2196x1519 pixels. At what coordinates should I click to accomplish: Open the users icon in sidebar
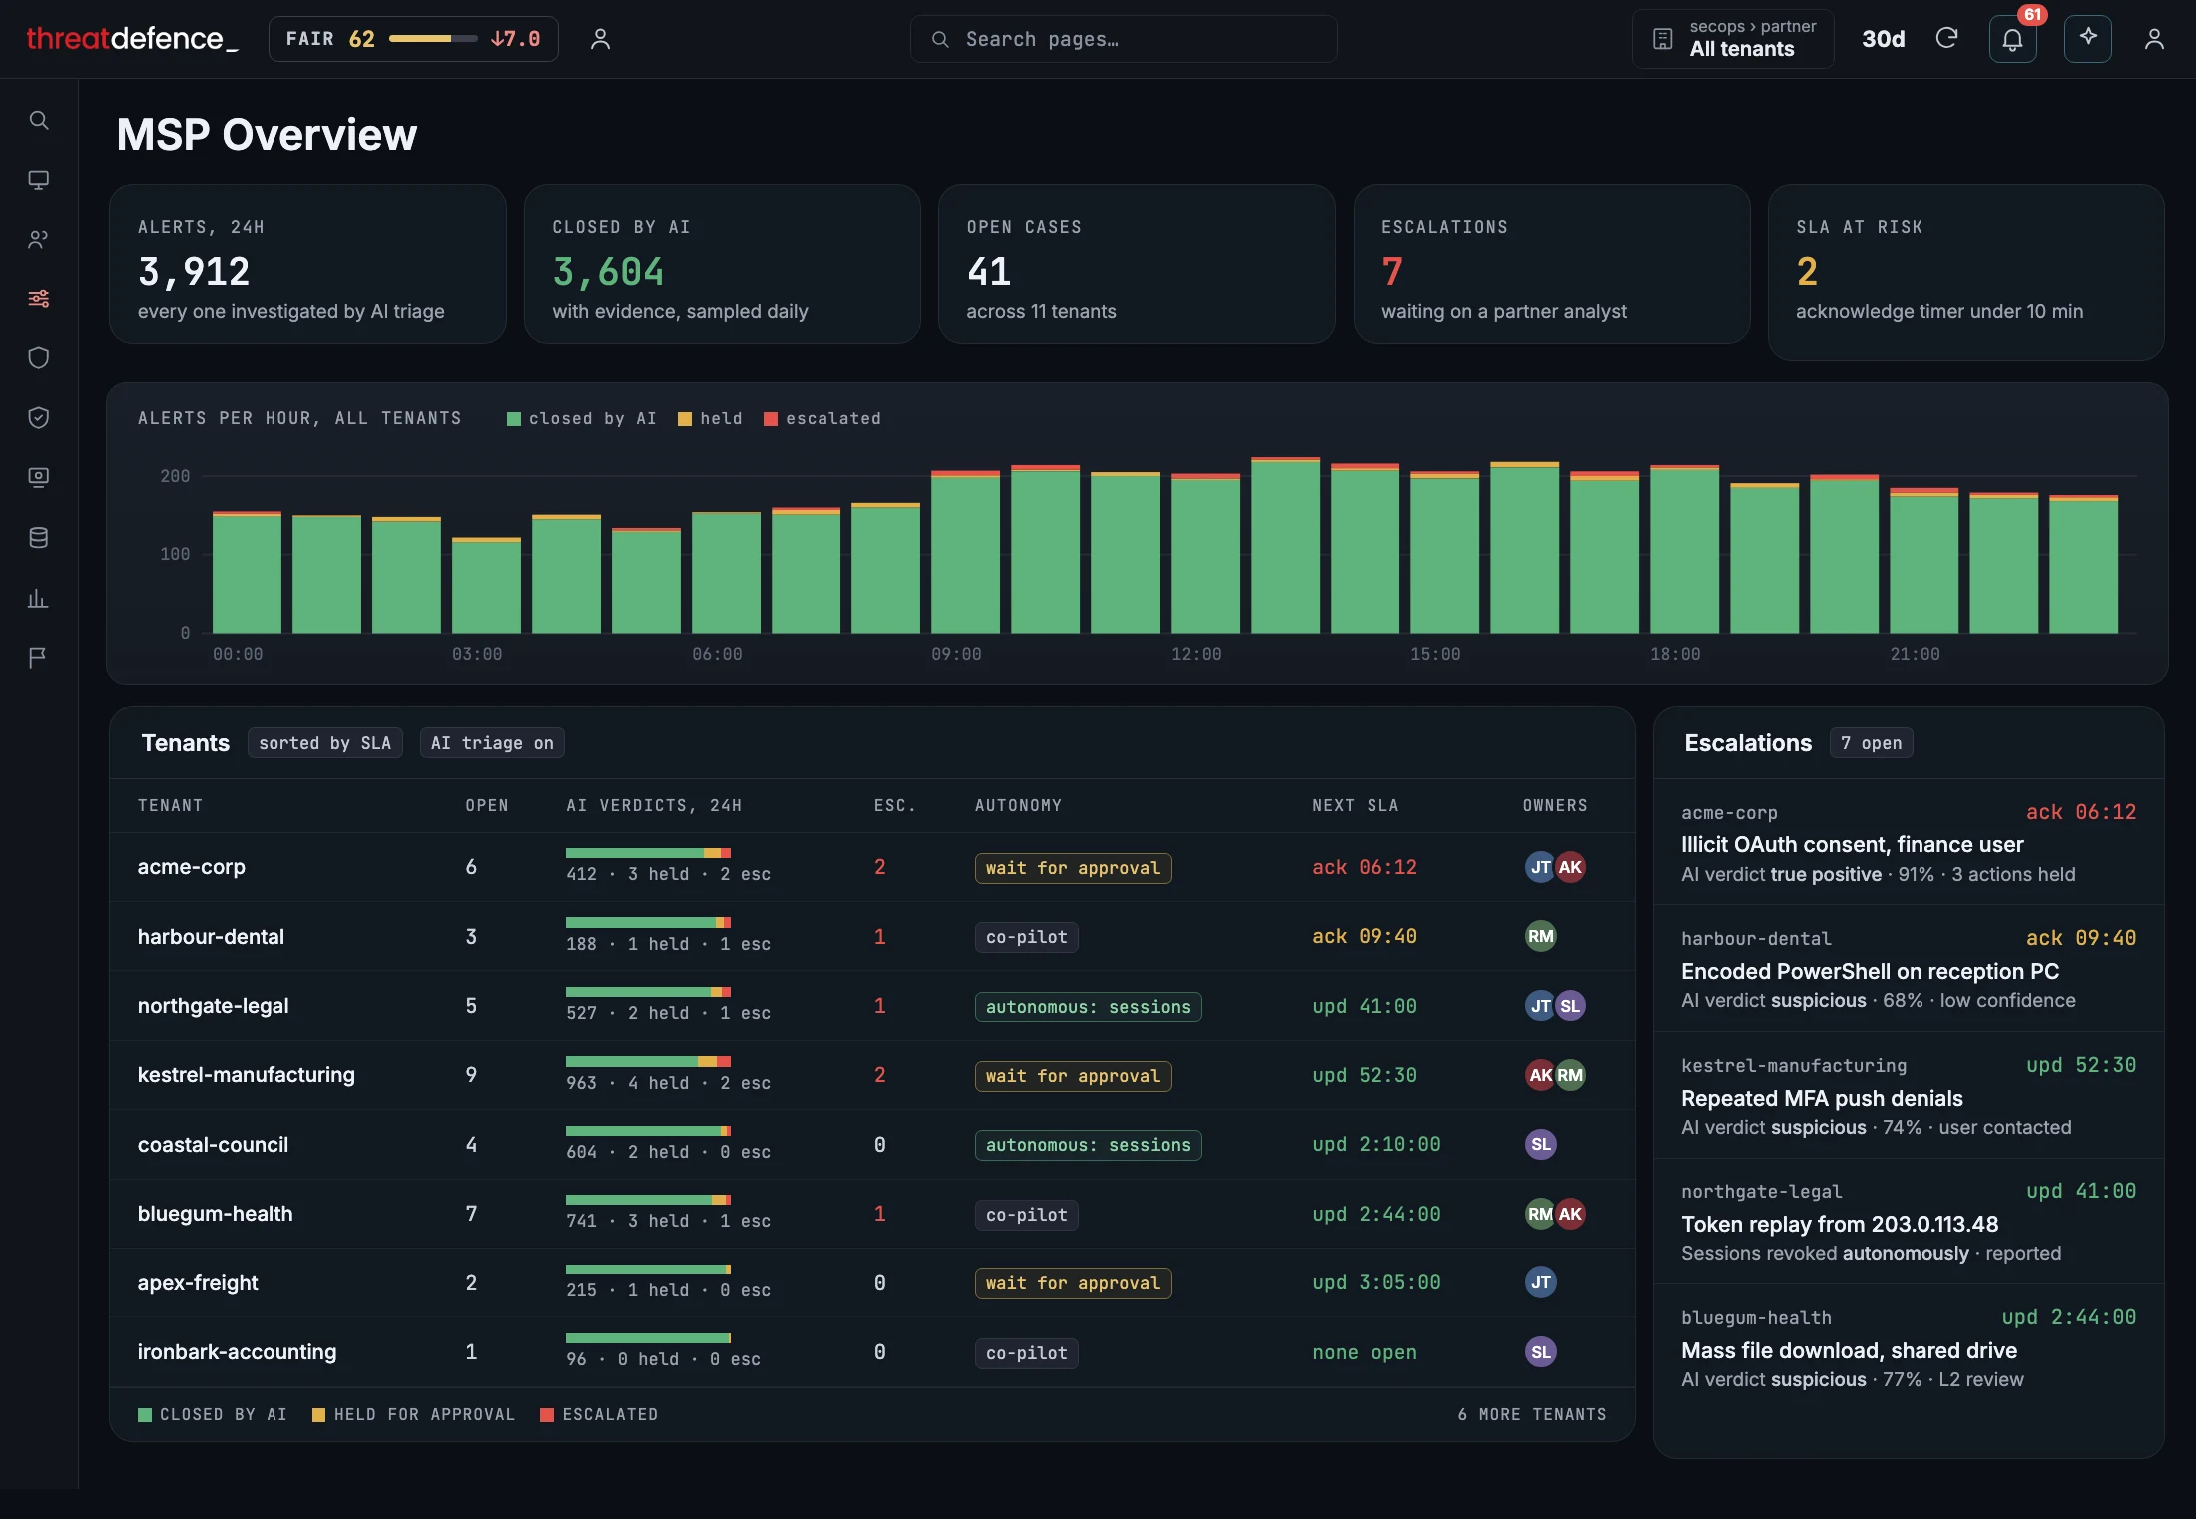point(39,240)
